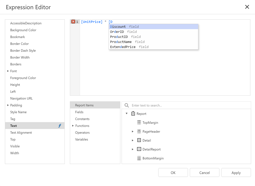Click the search magnifier icon
The image size is (255, 186).
pos(126,105)
